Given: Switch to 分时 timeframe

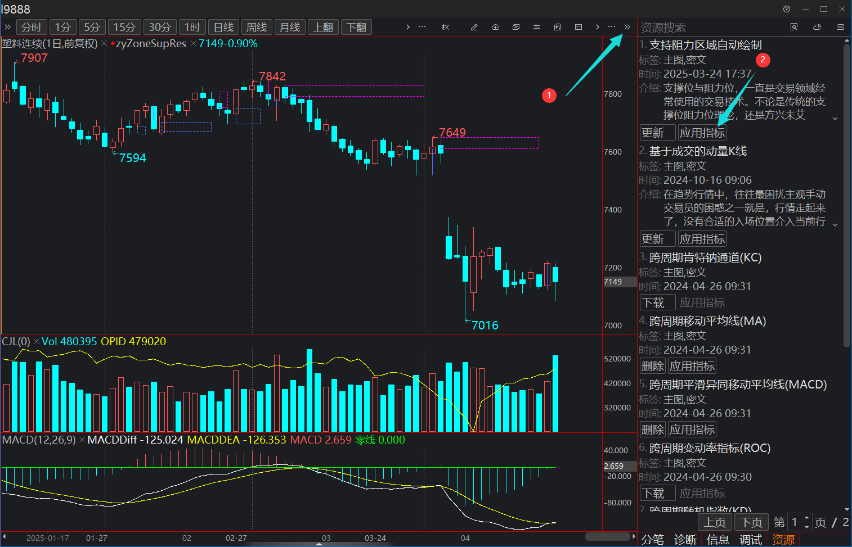Looking at the screenshot, I should [32, 27].
